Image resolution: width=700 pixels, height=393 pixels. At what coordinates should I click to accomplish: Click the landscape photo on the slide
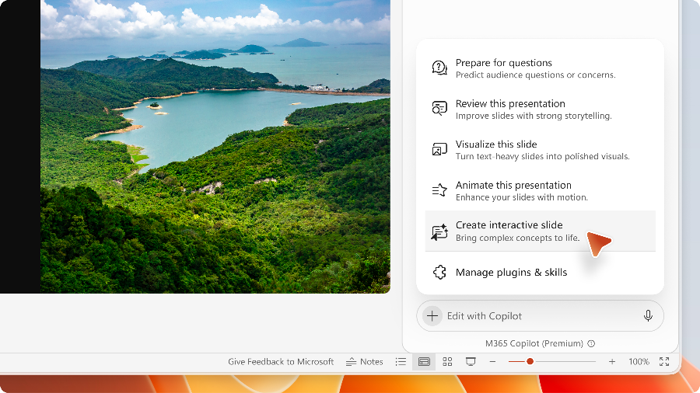215,146
